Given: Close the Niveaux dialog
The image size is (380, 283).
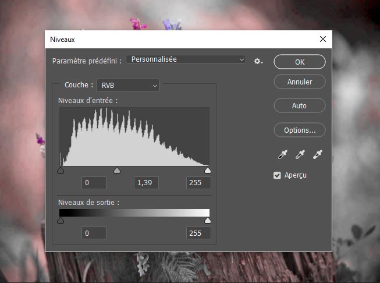Looking at the screenshot, I should point(323,39).
